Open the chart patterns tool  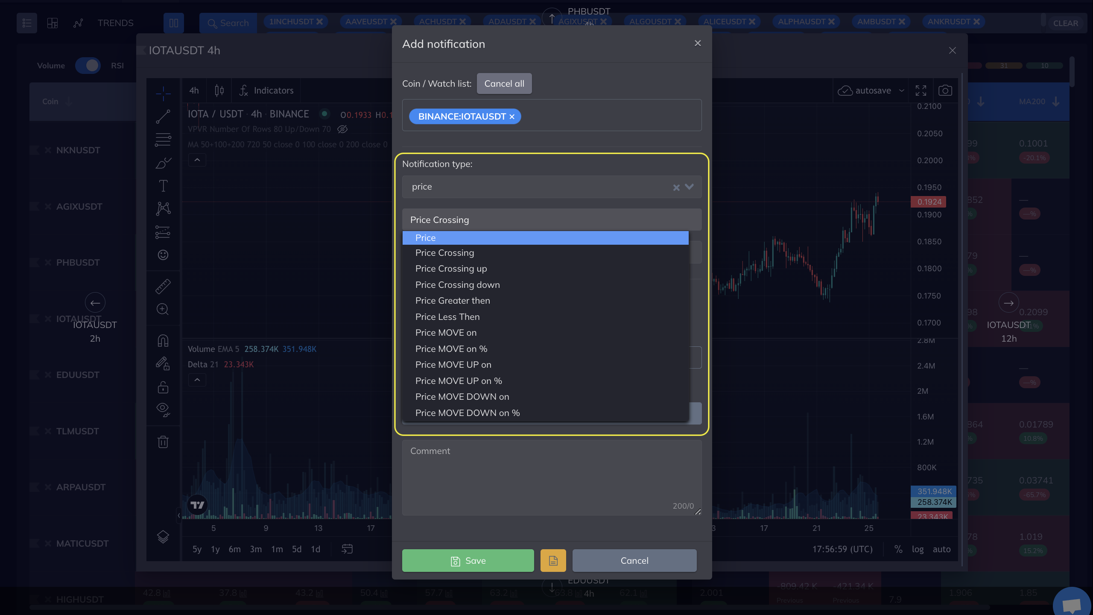pos(163,208)
